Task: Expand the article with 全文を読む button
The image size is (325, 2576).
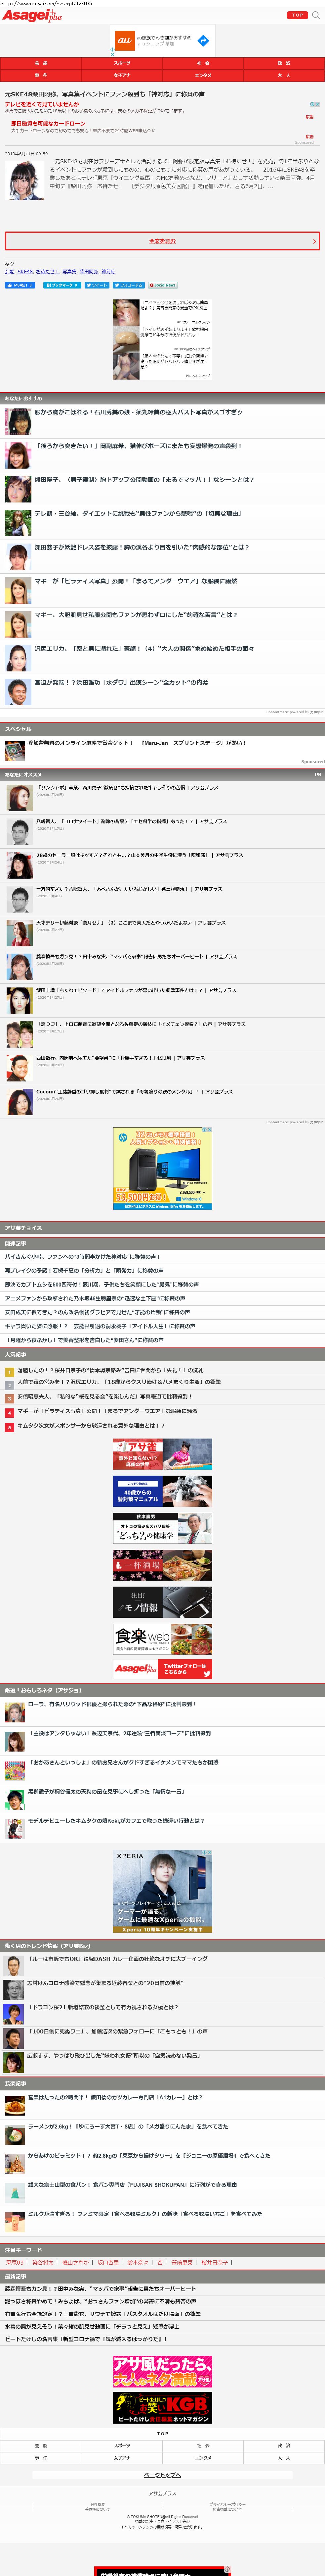Action: point(163,241)
